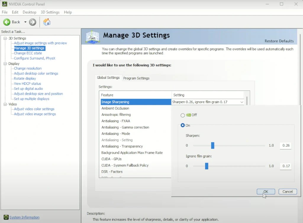Click the forward navigation arrow icon
The width and height of the screenshot is (303, 223).
tap(32, 22)
